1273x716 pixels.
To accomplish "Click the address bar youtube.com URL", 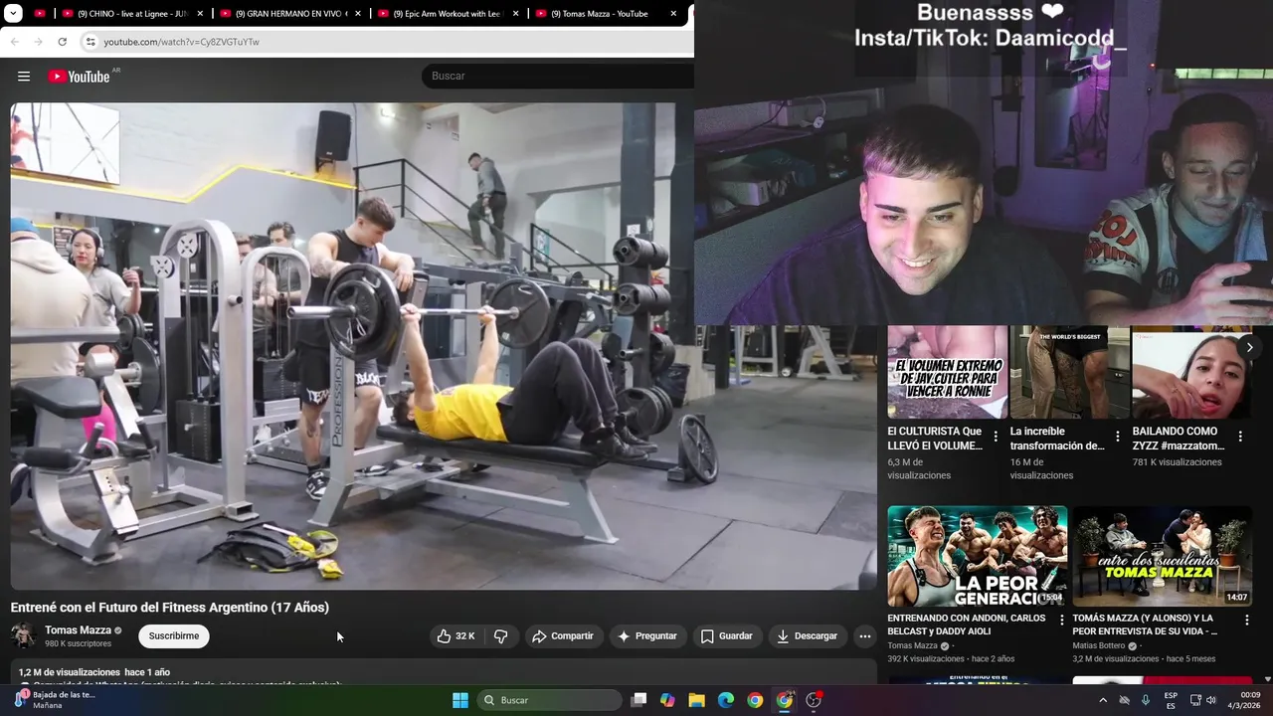I will pyautogui.click(x=182, y=42).
